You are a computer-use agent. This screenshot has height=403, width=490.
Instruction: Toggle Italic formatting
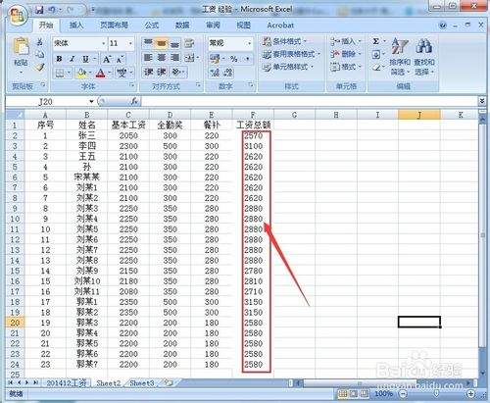(x=72, y=59)
